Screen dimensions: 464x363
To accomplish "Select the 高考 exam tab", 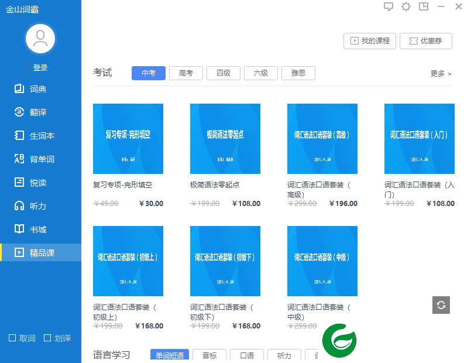I will click(x=186, y=73).
